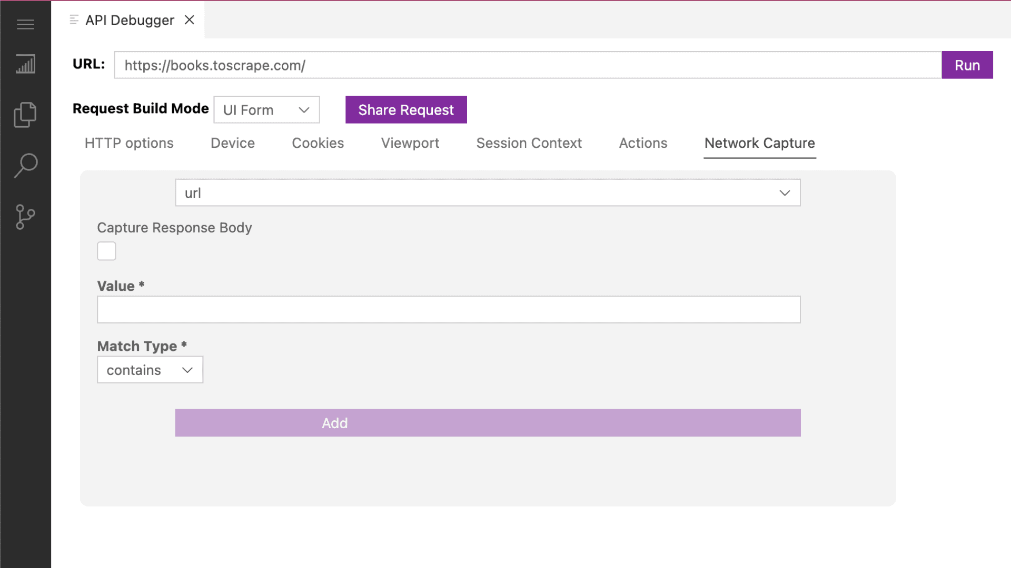This screenshot has height=568, width=1011.
Task: Click the Share Request button
Action: (406, 110)
